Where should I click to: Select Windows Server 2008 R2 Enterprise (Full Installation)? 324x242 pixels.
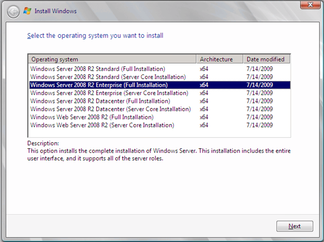(x=159, y=85)
